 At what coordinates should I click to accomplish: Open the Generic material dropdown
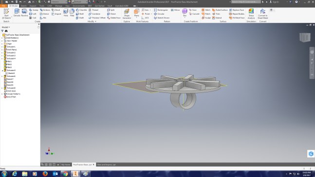tap(59, 2)
